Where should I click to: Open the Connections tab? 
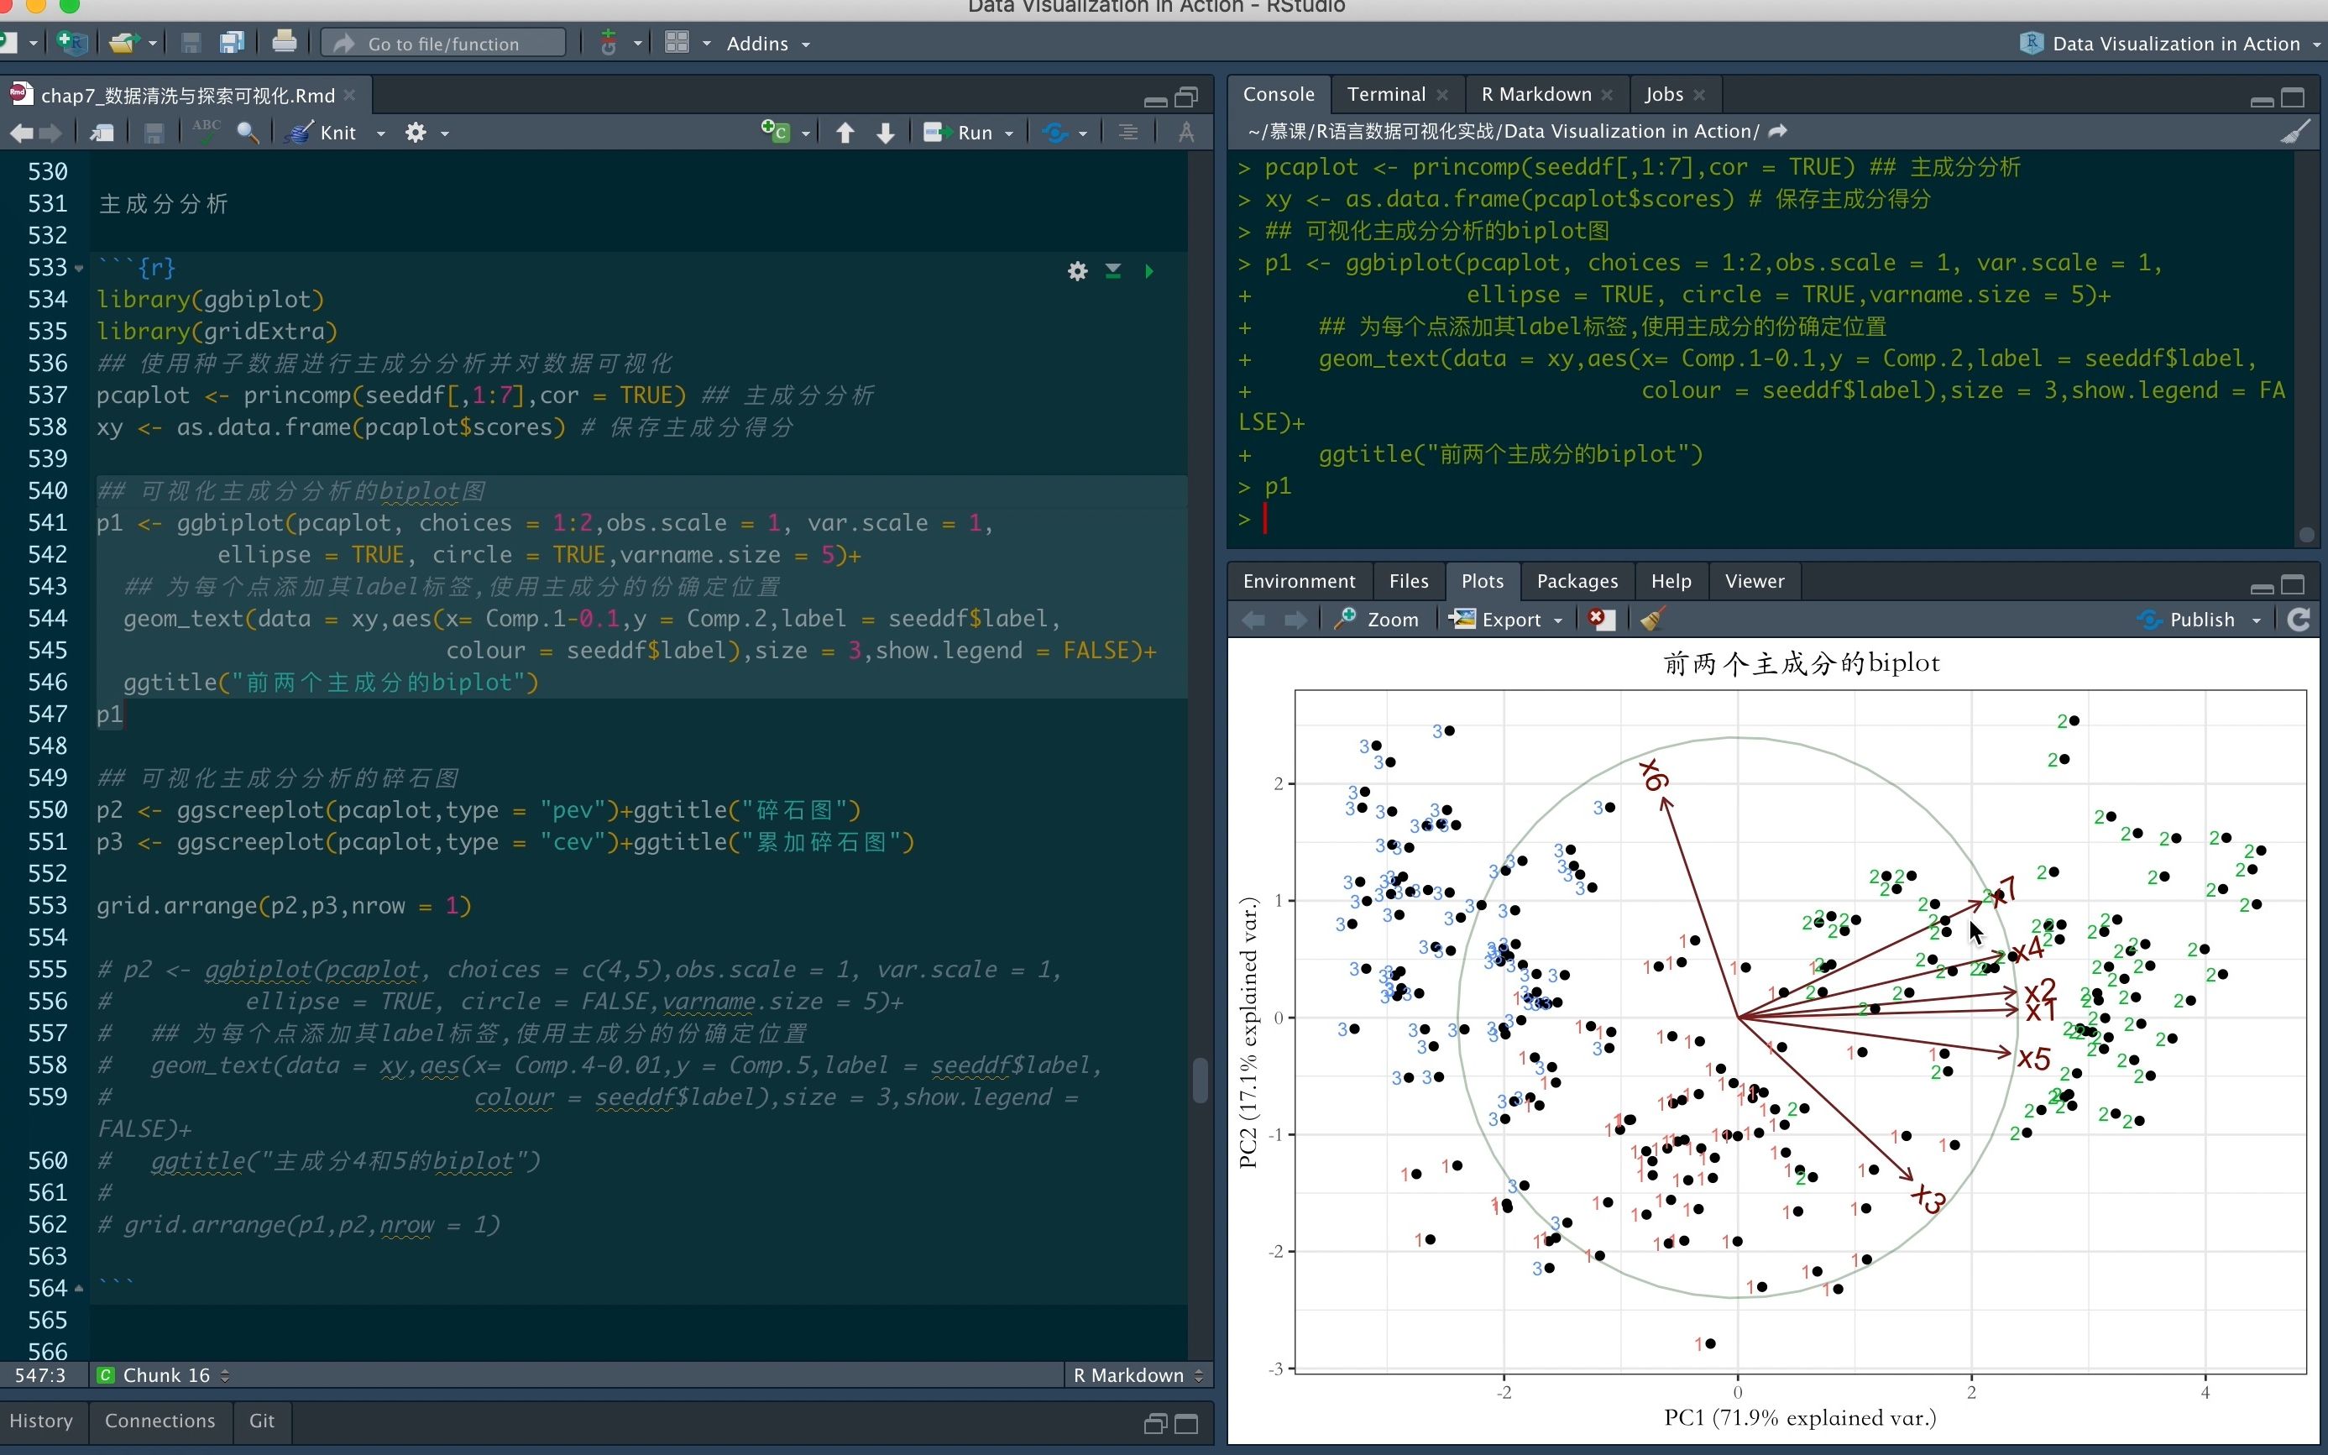tap(160, 1421)
